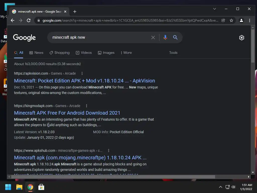This screenshot has height=193, width=257.
Task: Switch to Videos results
Action: pyautogui.click(x=84, y=53)
